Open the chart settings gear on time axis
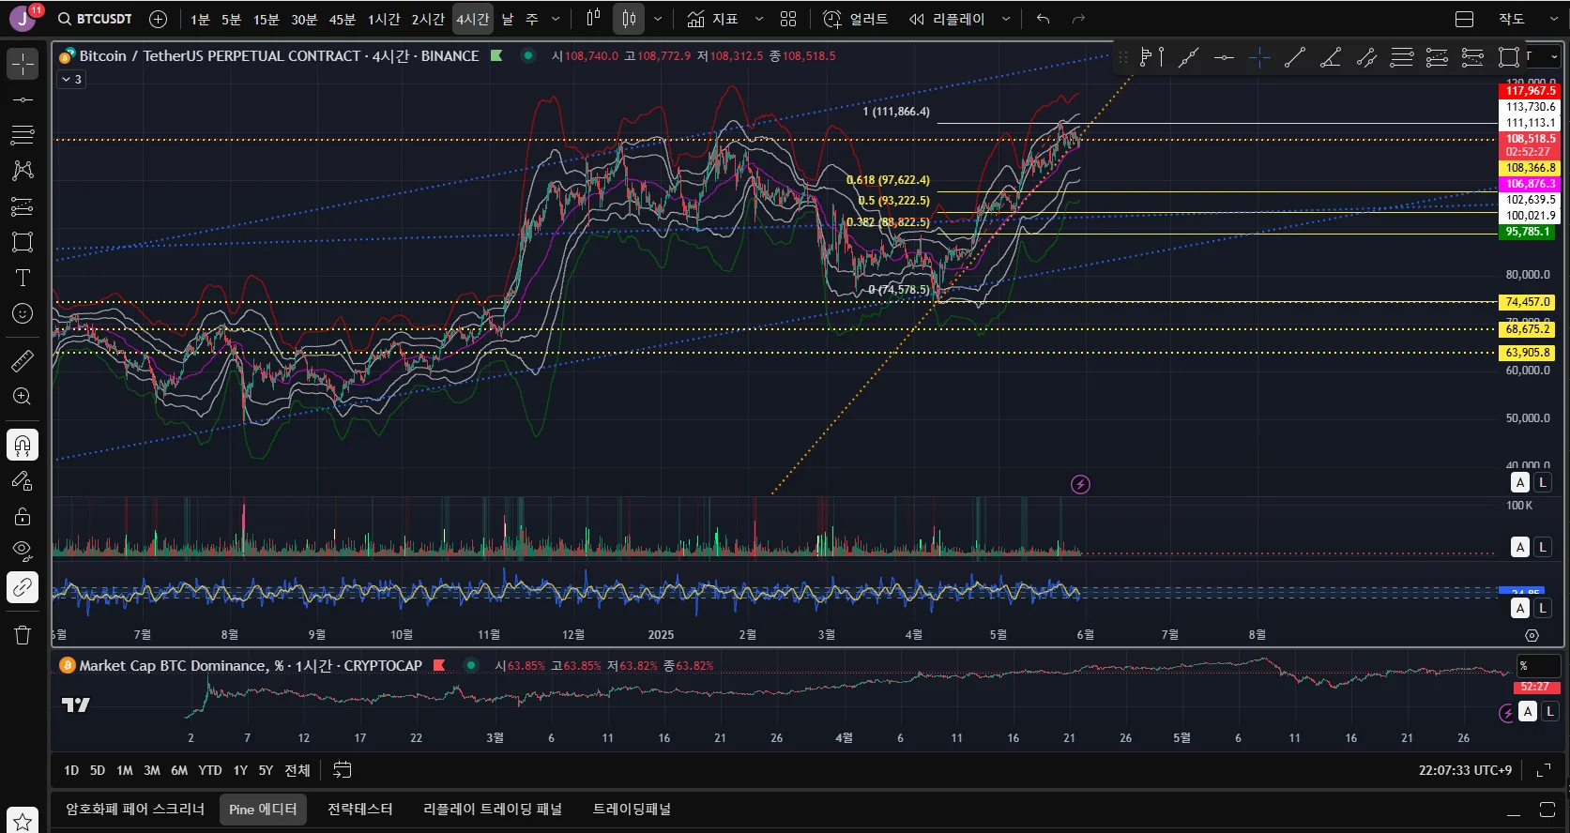This screenshot has width=1570, height=833. [x=1532, y=635]
